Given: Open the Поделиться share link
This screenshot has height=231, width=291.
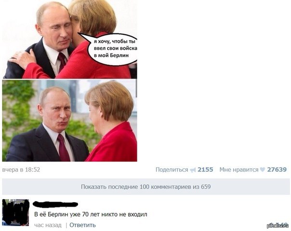Looking at the screenshot, I should click(x=172, y=170).
